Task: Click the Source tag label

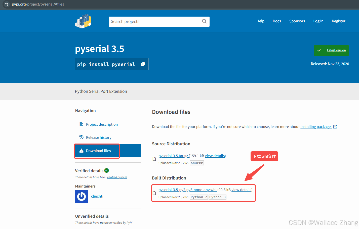Action: [x=197, y=163]
